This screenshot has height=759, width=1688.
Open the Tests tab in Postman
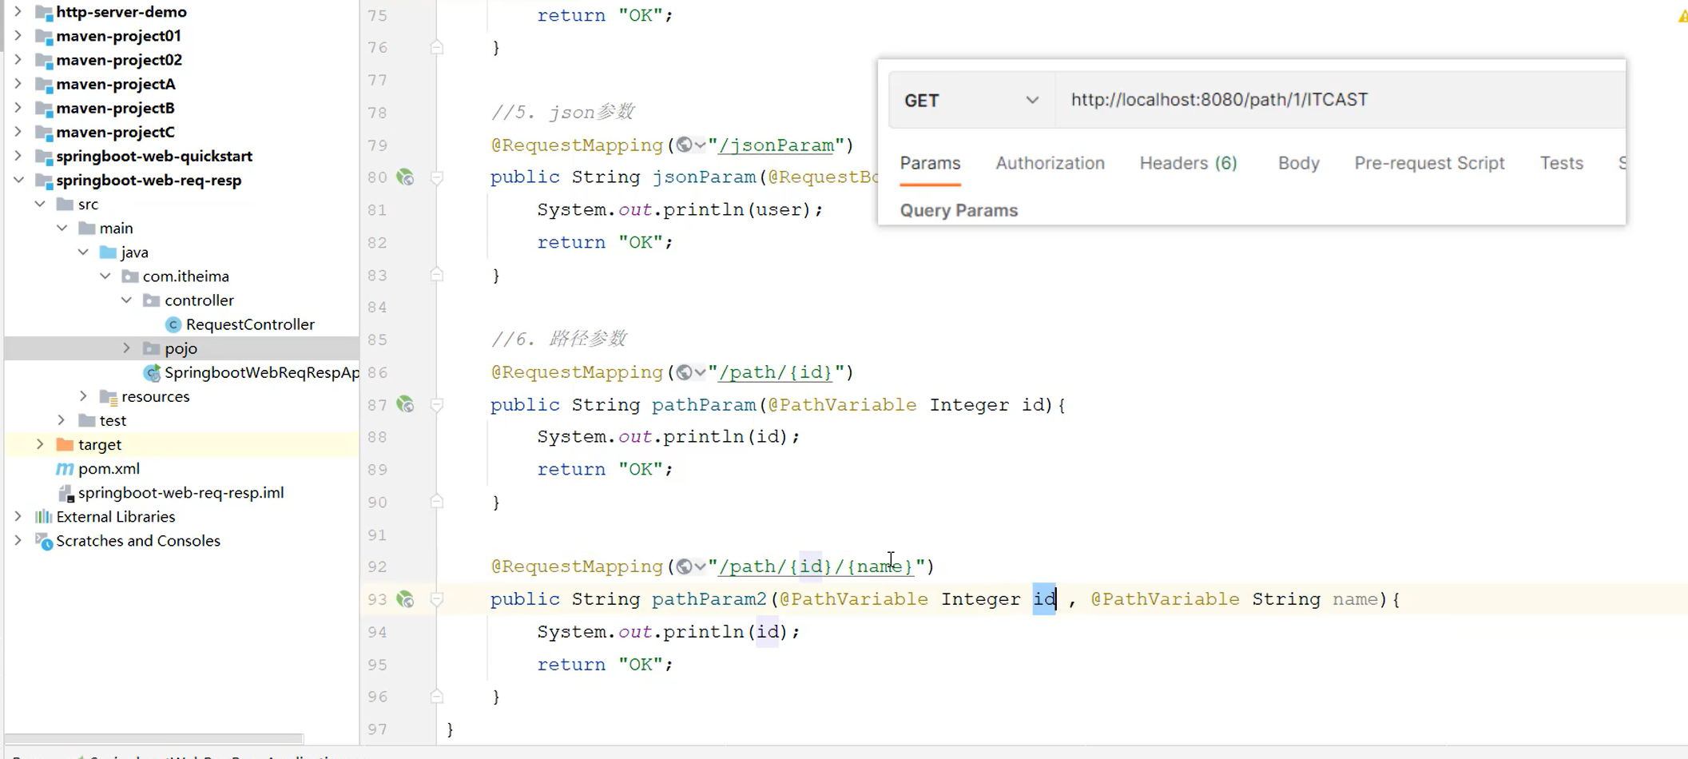(x=1561, y=163)
